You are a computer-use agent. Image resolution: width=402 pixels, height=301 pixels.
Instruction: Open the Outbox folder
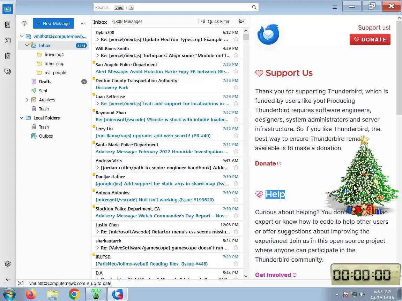point(53,136)
